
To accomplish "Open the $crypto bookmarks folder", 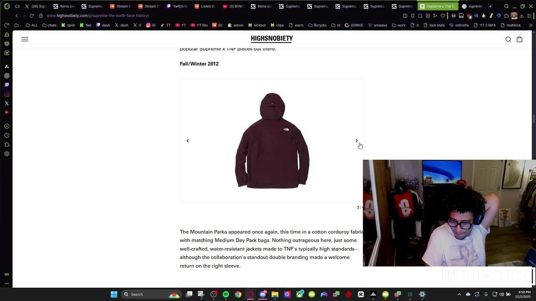I will pos(317,25).
